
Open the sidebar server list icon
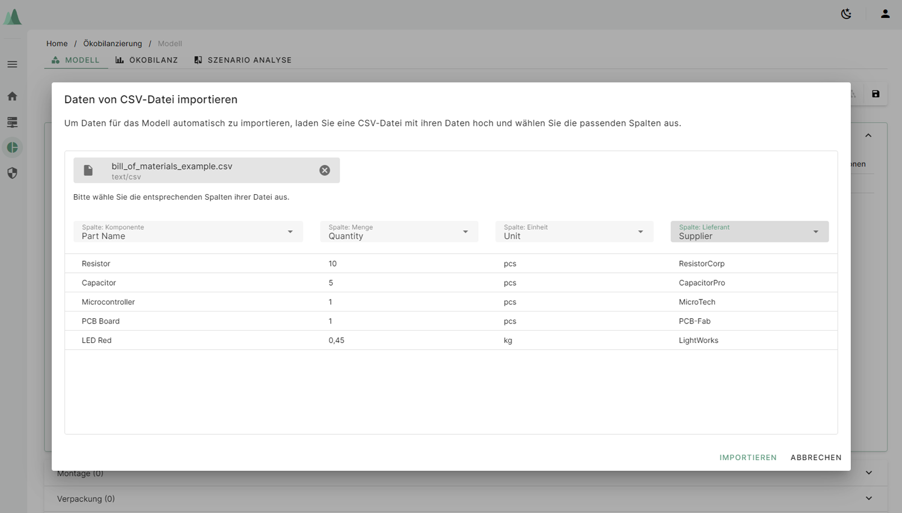pyautogui.click(x=12, y=122)
